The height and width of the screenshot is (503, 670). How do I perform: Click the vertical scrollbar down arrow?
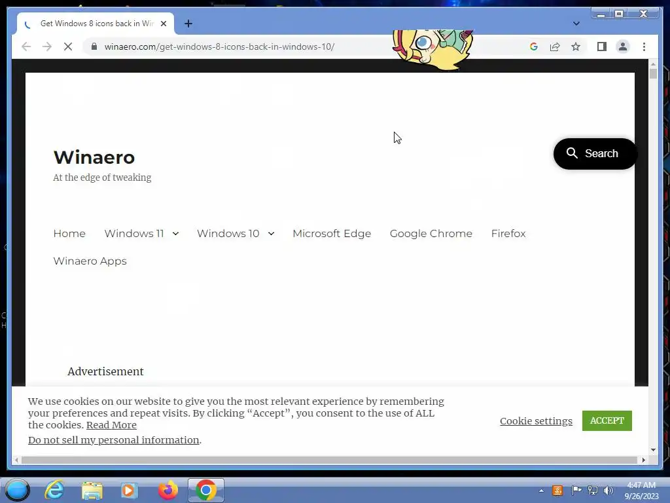[x=653, y=449]
